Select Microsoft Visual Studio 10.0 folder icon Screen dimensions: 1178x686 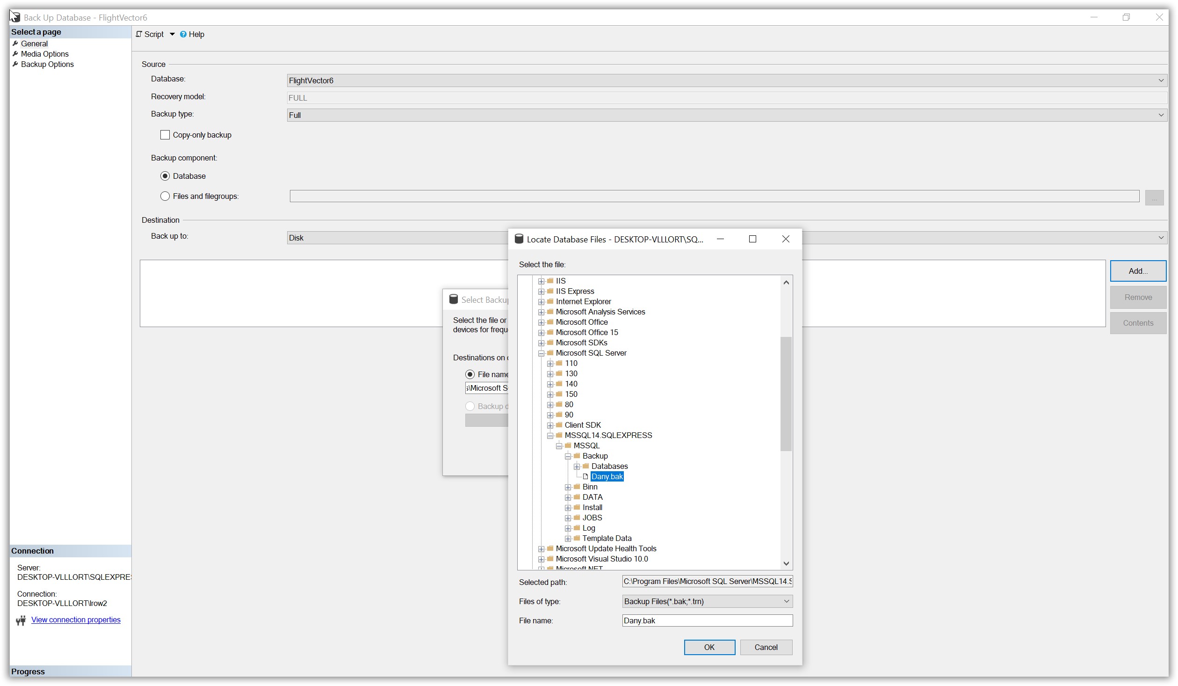point(550,559)
